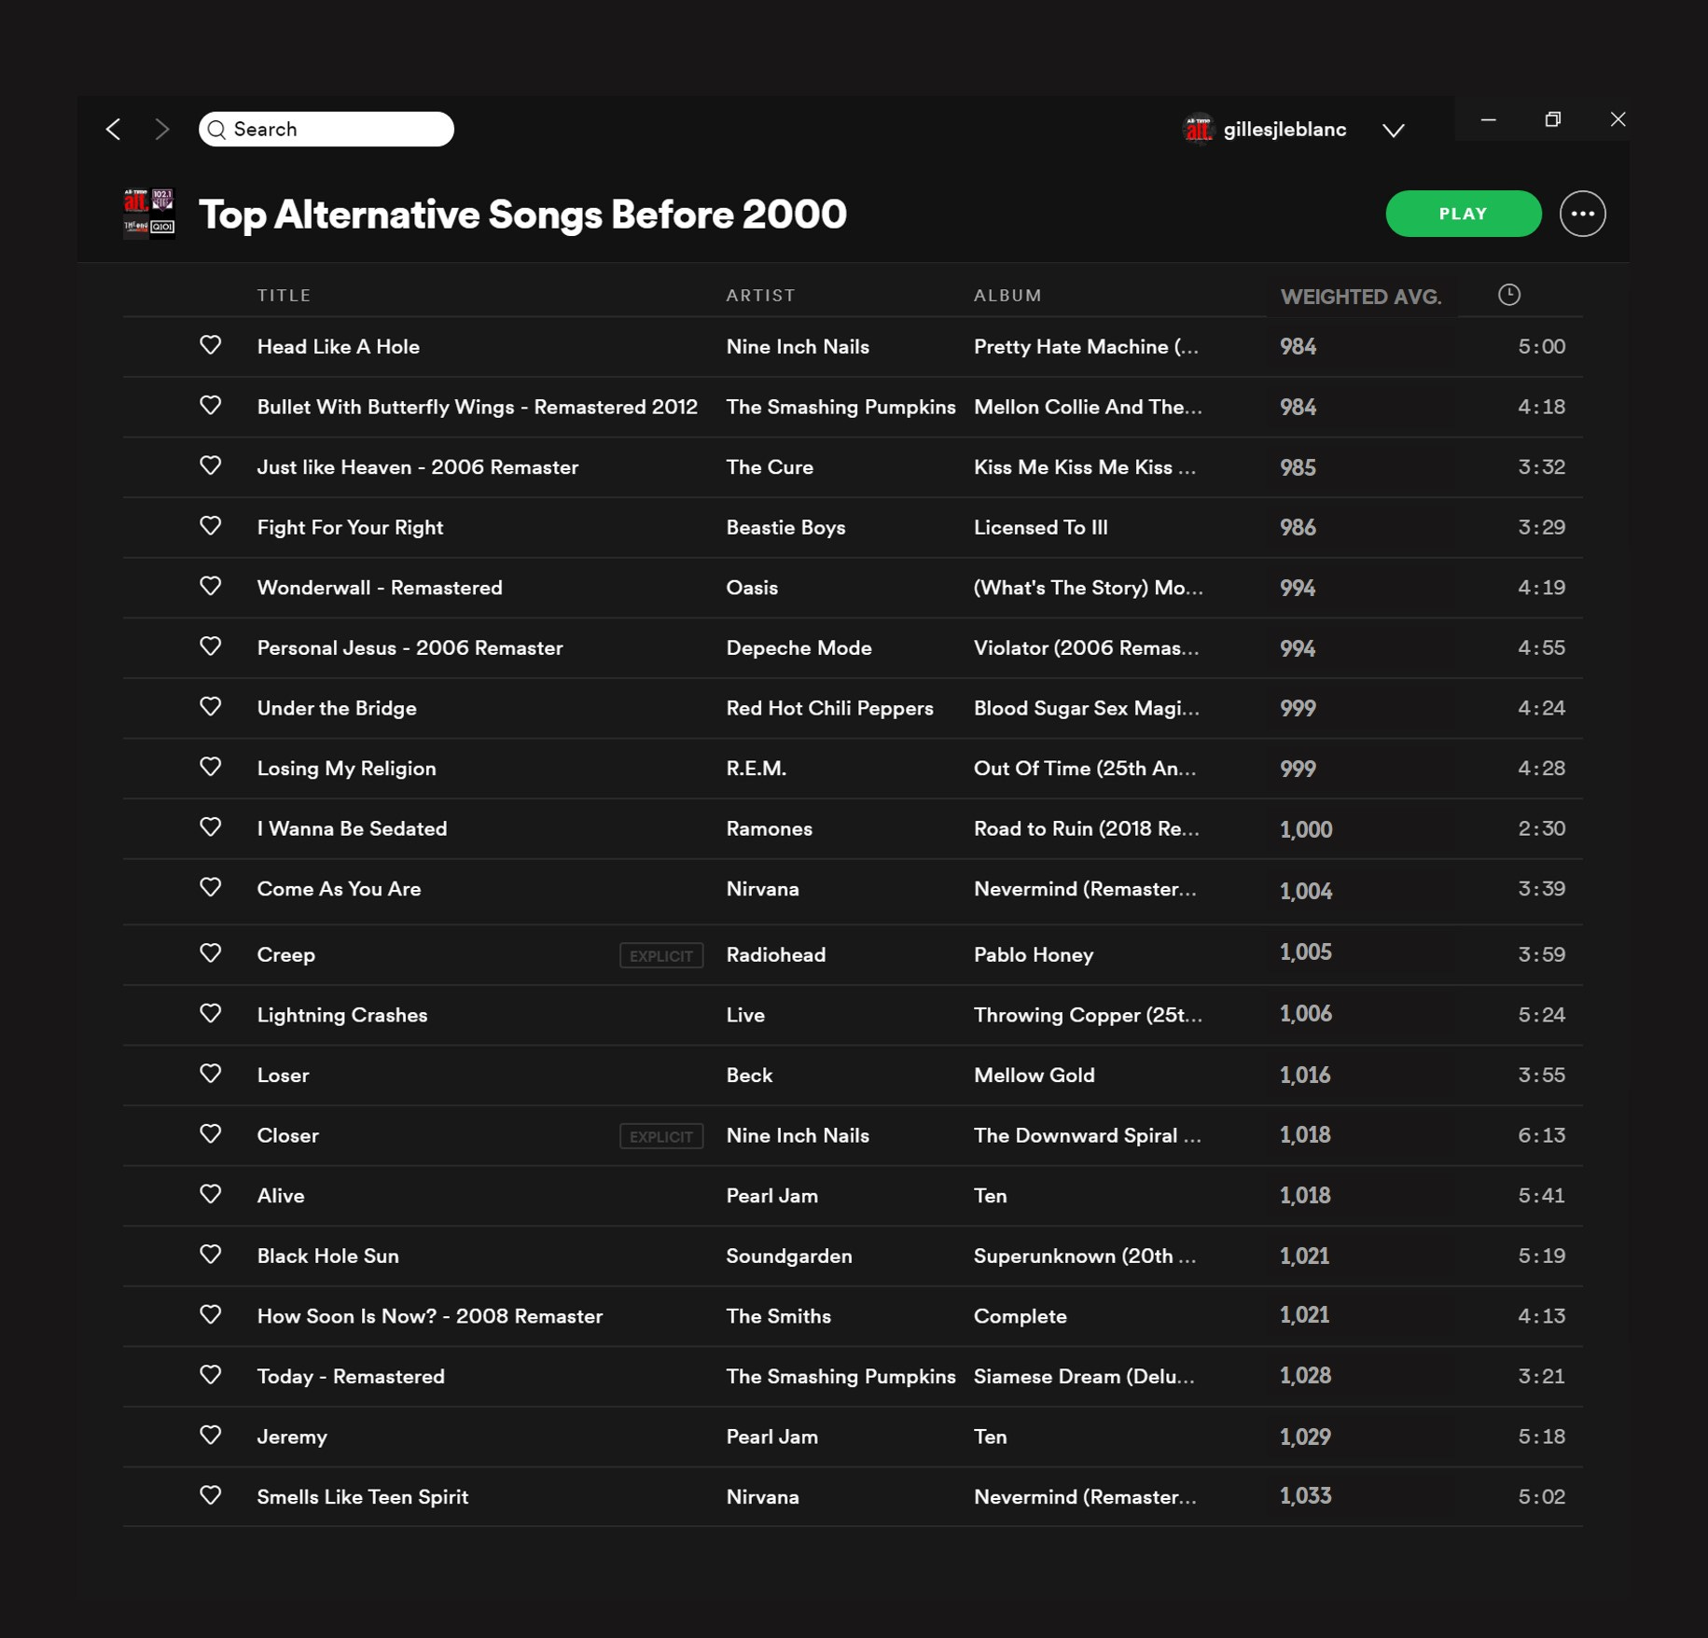Image resolution: width=1708 pixels, height=1638 pixels.
Task: Open artist The Smiths
Action: (778, 1317)
